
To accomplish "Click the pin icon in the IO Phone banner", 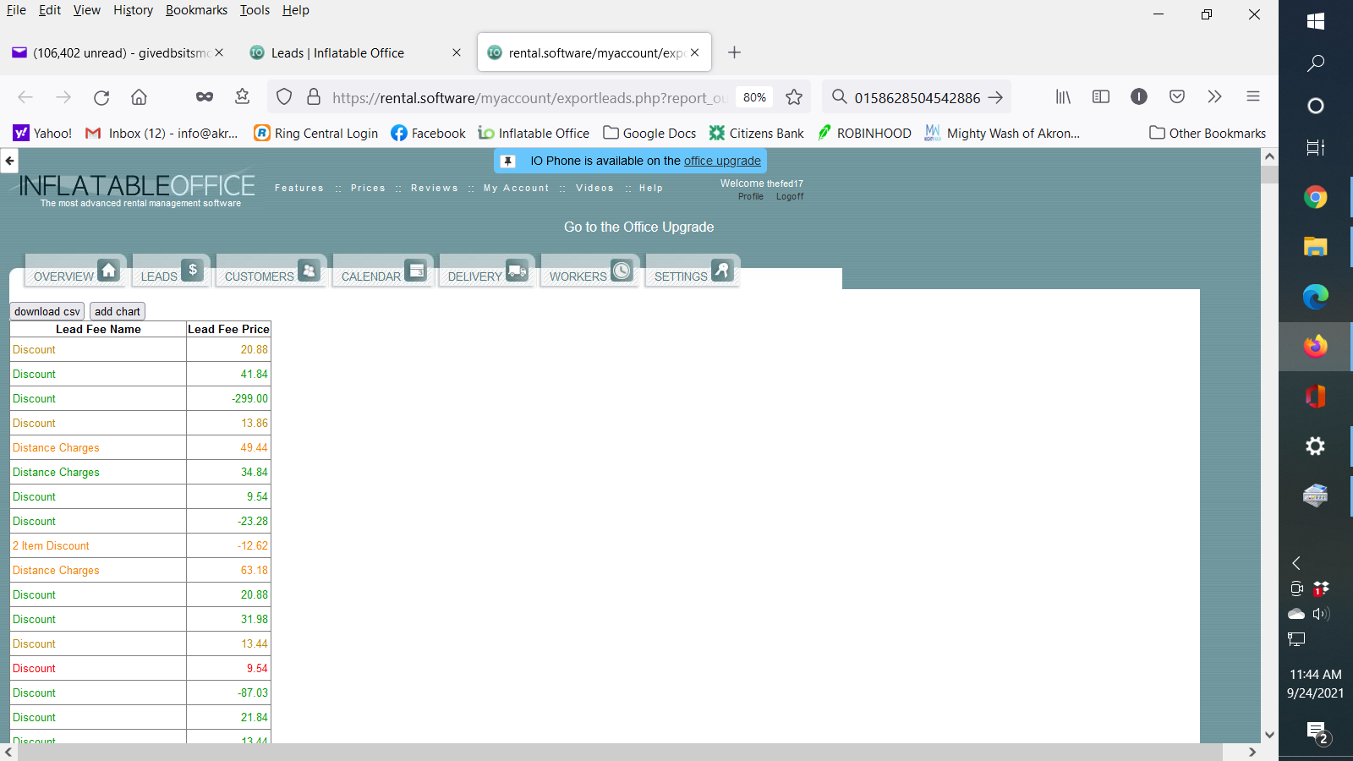I will coord(507,162).
